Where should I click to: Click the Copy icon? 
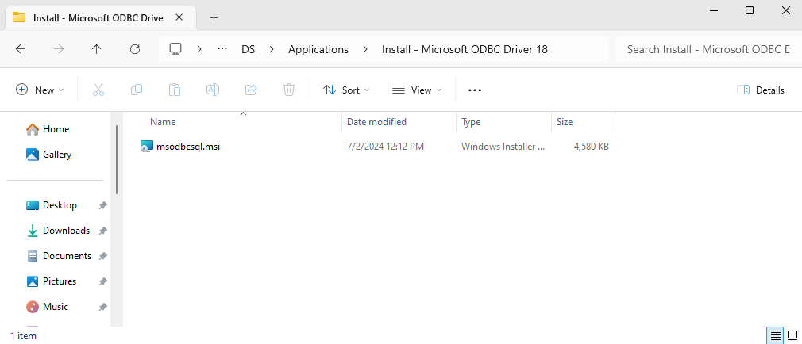coord(137,90)
